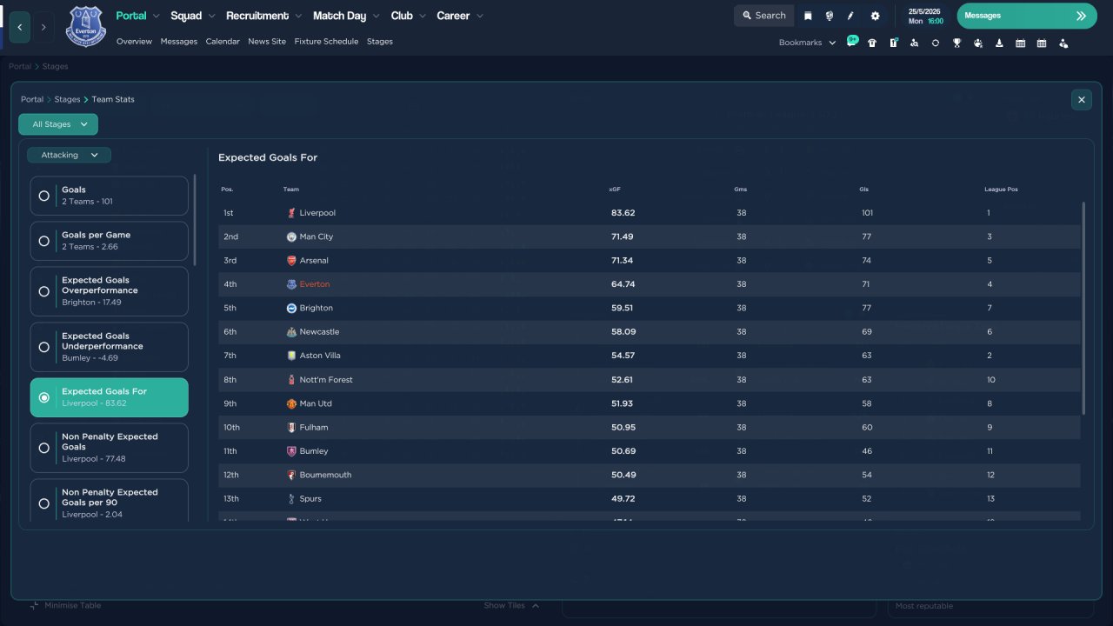Click the Stages link in the panel breadcrumb
The height and width of the screenshot is (626, 1113).
pos(67,100)
